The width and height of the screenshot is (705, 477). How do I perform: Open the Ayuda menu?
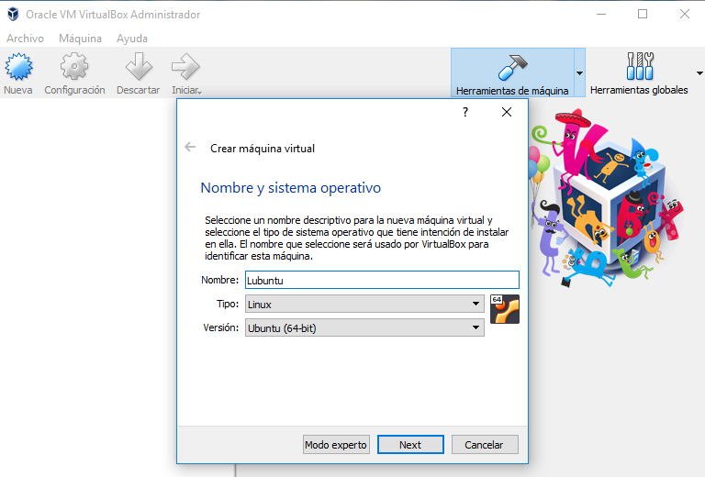[x=132, y=39]
